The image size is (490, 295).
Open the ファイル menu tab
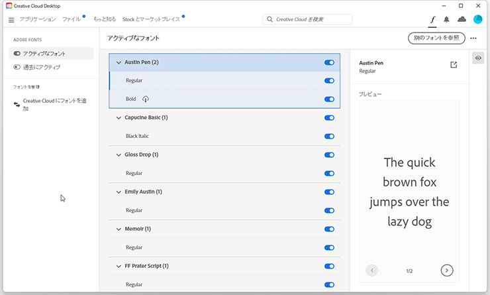(x=72, y=19)
